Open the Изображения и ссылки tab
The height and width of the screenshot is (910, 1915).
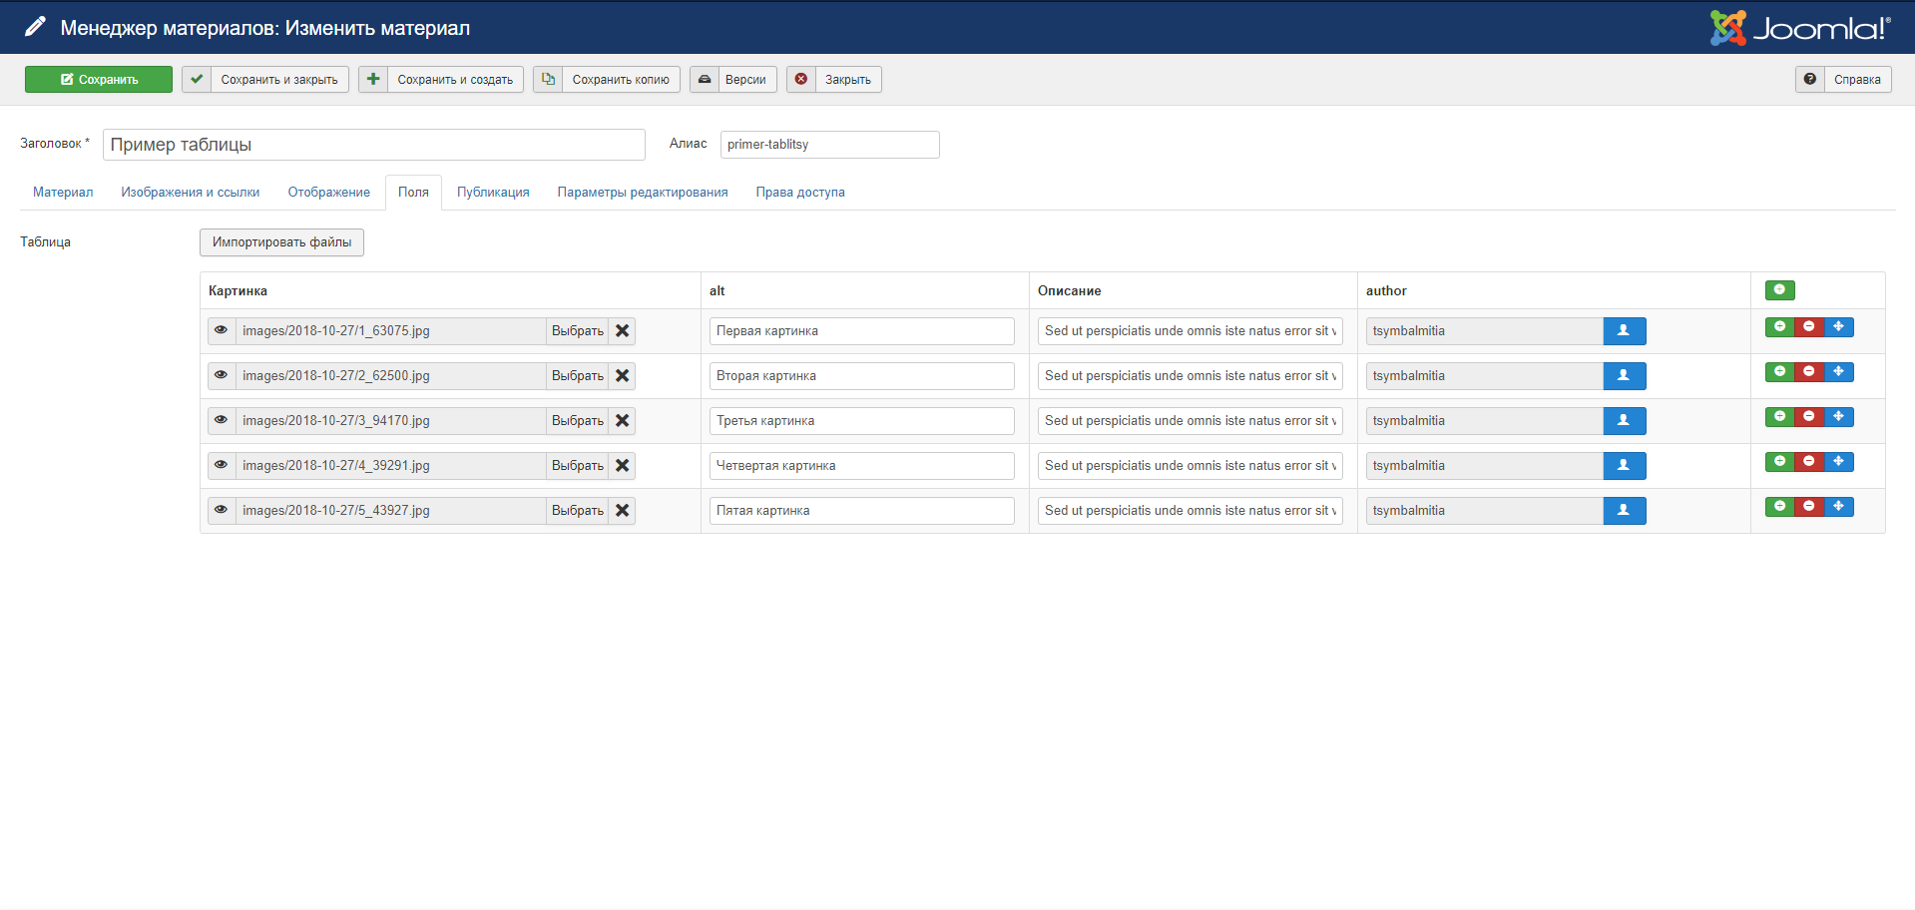pyautogui.click(x=191, y=193)
